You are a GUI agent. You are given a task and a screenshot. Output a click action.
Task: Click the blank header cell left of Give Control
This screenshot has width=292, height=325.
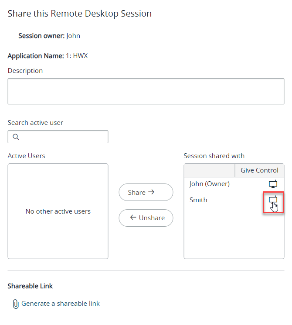pyautogui.click(x=209, y=170)
